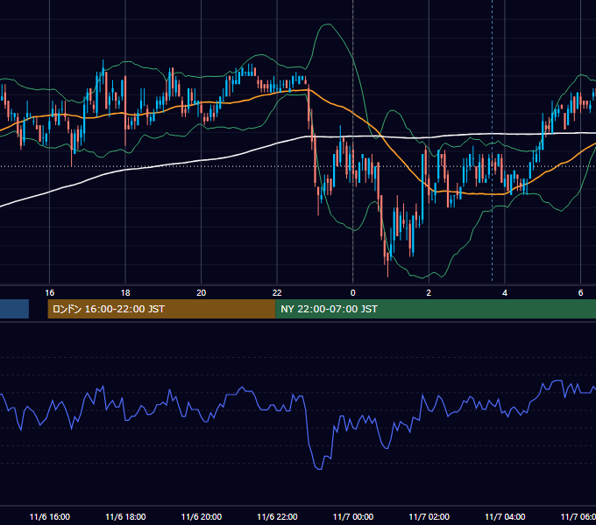The height and width of the screenshot is (525, 596).
Task: Click the 11/7 02:00 date label
Action: (x=429, y=517)
